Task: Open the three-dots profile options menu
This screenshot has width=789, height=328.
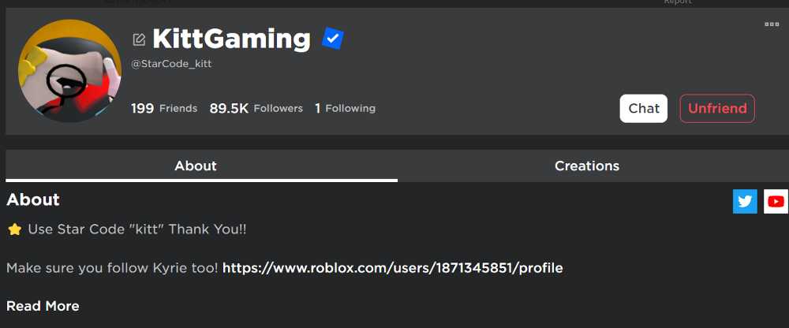Action: tap(772, 24)
